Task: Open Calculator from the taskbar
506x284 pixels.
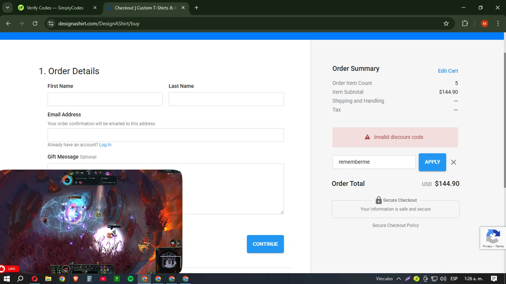Action: click(x=89, y=279)
